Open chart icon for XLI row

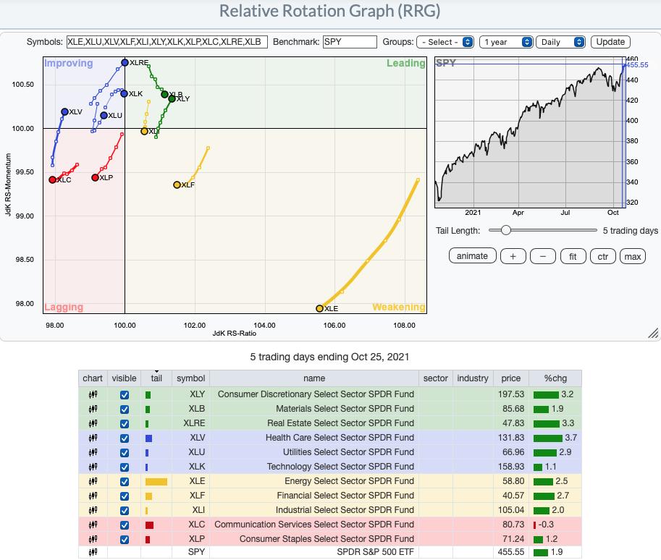tap(93, 510)
